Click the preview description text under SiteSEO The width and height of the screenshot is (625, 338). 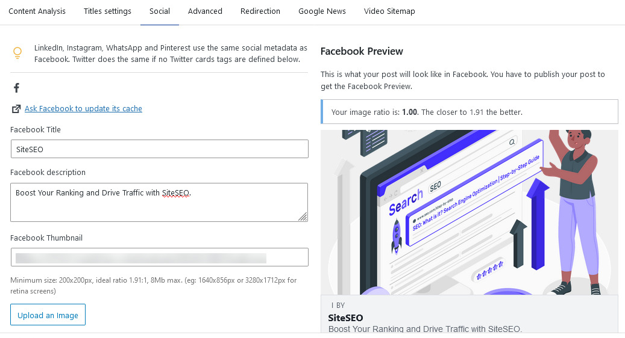click(x=425, y=329)
